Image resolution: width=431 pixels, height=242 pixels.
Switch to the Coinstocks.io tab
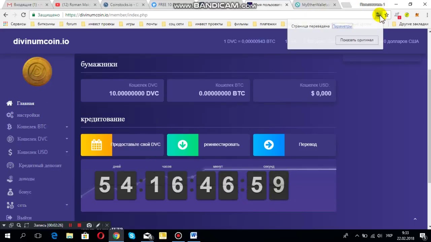[124, 5]
